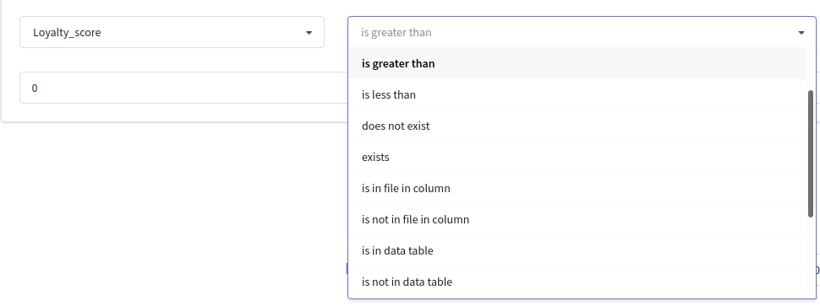Select the 'exists' operator
820x306 pixels.
pos(577,157)
